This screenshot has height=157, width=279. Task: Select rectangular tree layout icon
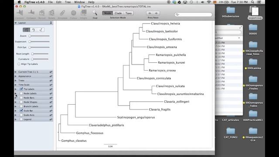pyautogui.click(x=26, y=30)
